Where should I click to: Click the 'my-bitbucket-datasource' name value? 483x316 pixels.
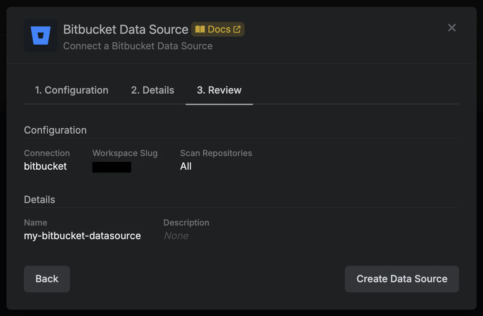point(82,236)
